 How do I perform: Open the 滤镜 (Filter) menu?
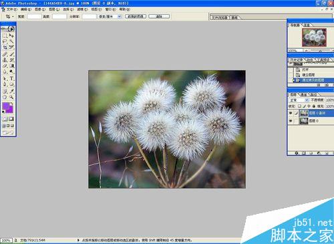coord(81,9)
